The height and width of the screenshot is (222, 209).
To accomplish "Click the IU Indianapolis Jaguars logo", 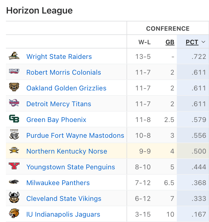I will pyautogui.click(x=14, y=214).
